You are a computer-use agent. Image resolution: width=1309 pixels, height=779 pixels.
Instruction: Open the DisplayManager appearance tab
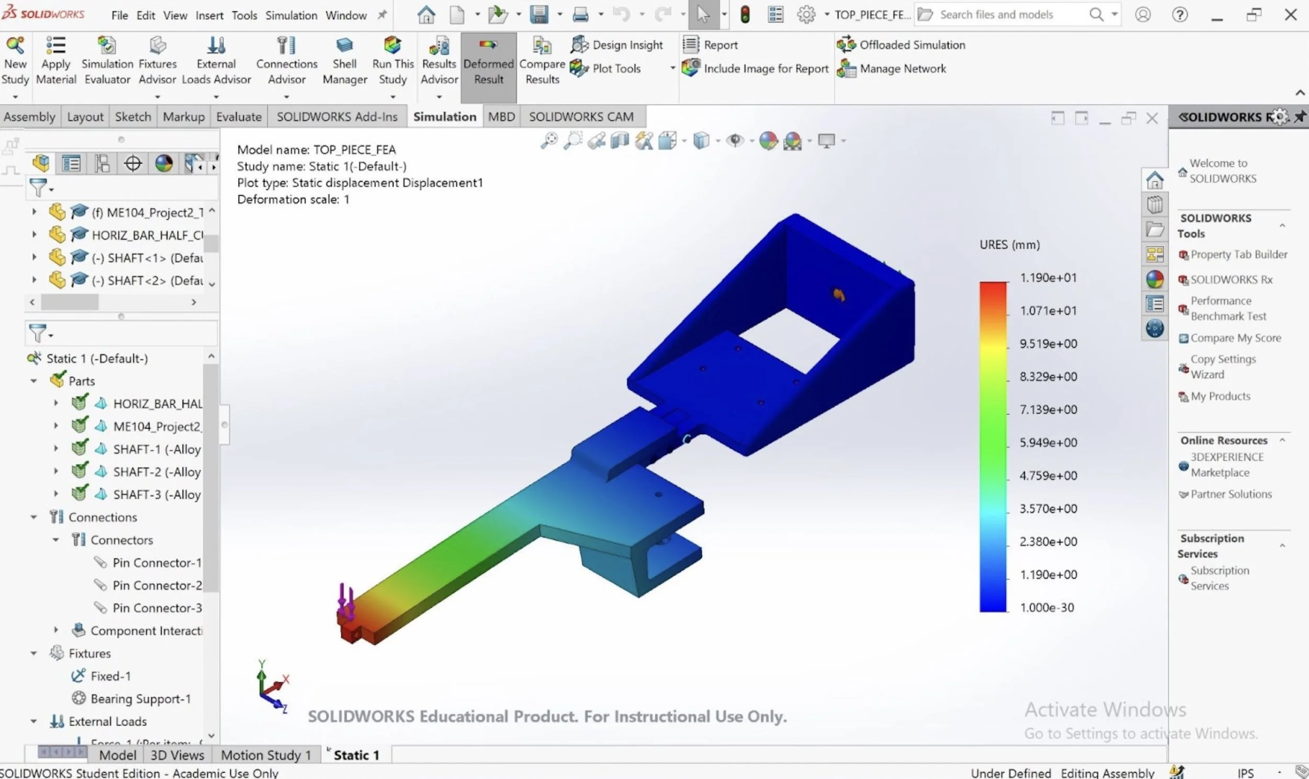click(x=164, y=164)
